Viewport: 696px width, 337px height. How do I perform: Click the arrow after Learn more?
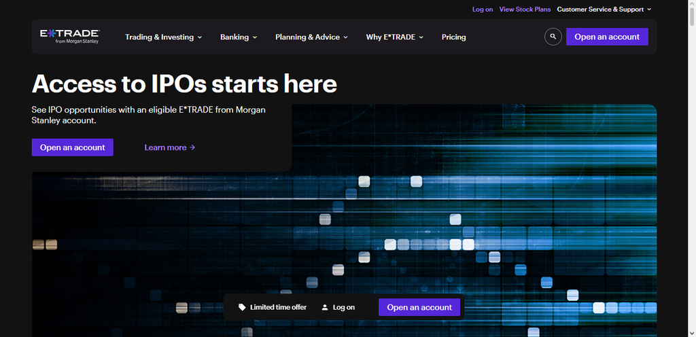click(192, 147)
